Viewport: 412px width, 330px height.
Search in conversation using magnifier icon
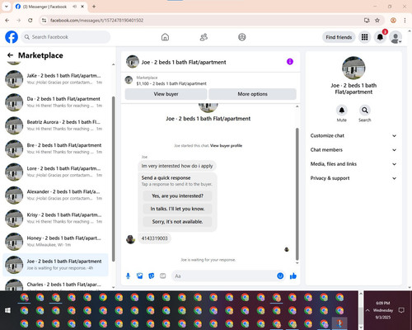click(365, 111)
